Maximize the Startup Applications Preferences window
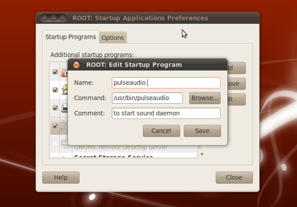Viewport: 297px width, 207px height. [x=62, y=18]
